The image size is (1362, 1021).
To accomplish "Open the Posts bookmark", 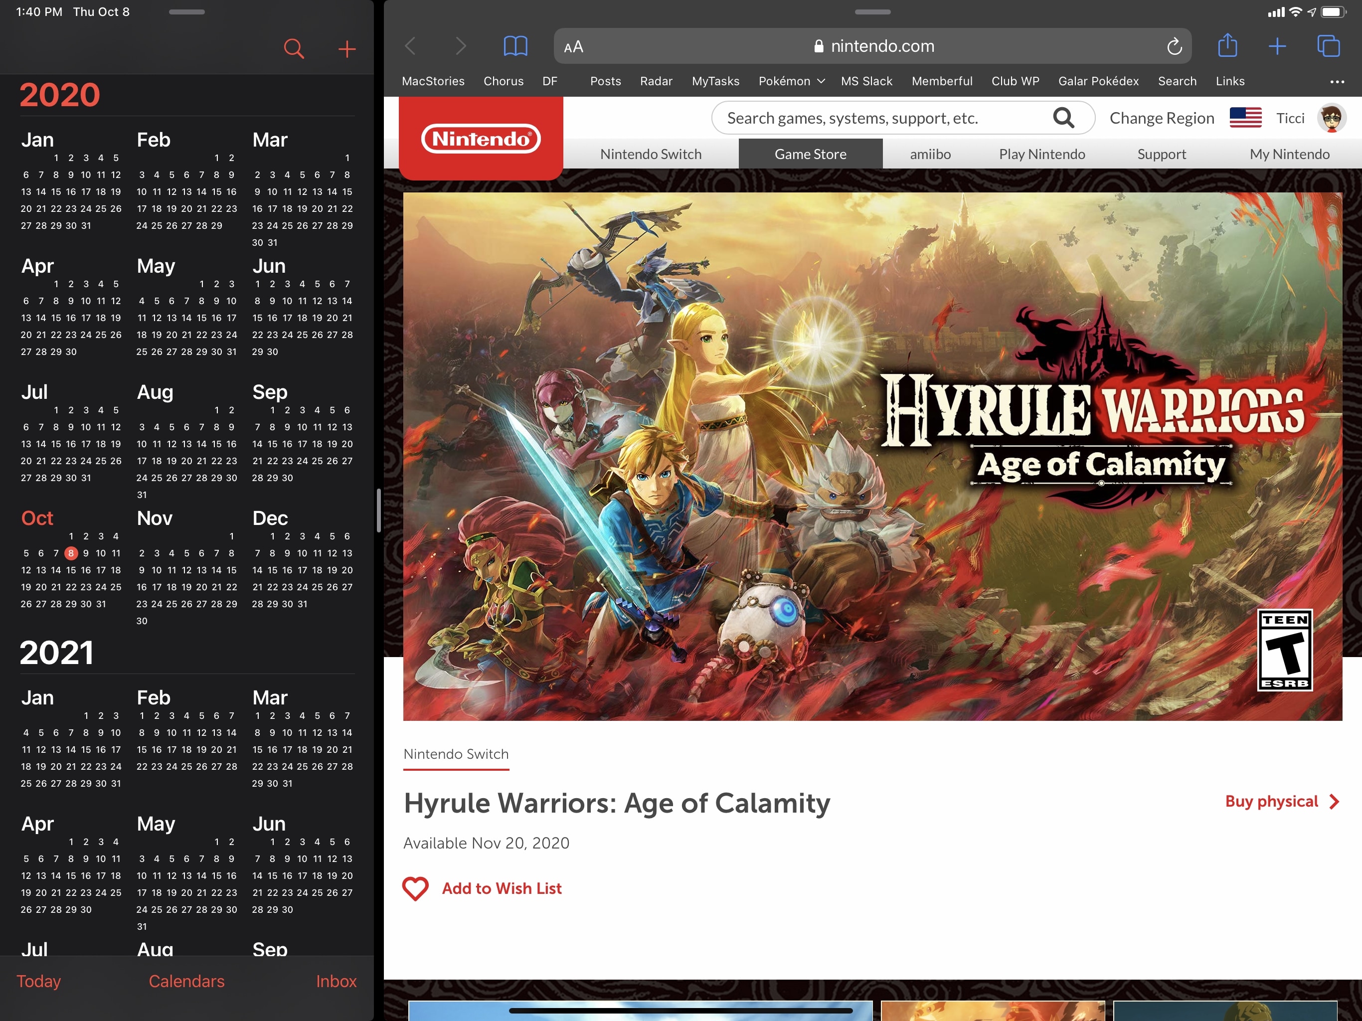I will [x=605, y=81].
